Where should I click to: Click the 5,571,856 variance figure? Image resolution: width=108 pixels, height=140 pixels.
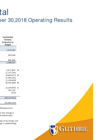11,70
